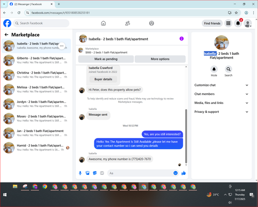Mute this conversation with the bell icon

coord(214,69)
